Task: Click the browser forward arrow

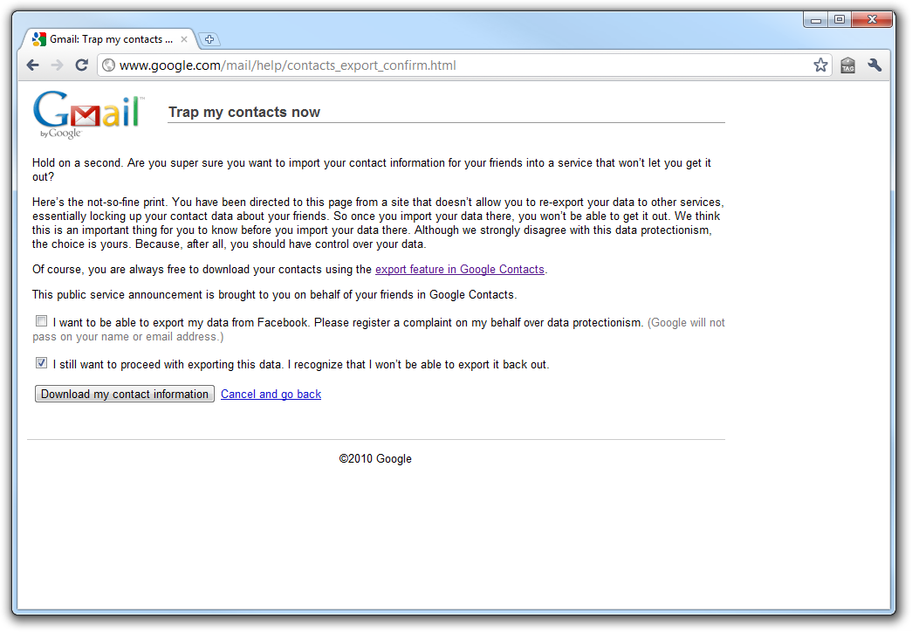Action: (57, 65)
